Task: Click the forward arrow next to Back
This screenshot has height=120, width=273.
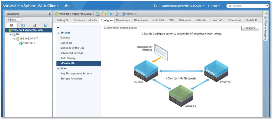Action: (x=22, y=19)
